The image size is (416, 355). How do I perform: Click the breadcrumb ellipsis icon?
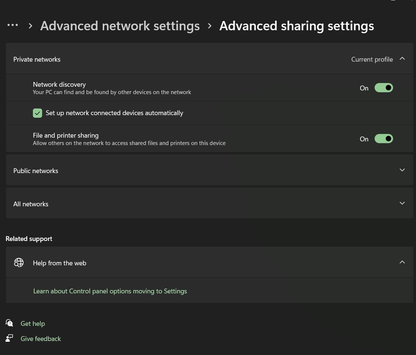pyautogui.click(x=13, y=25)
